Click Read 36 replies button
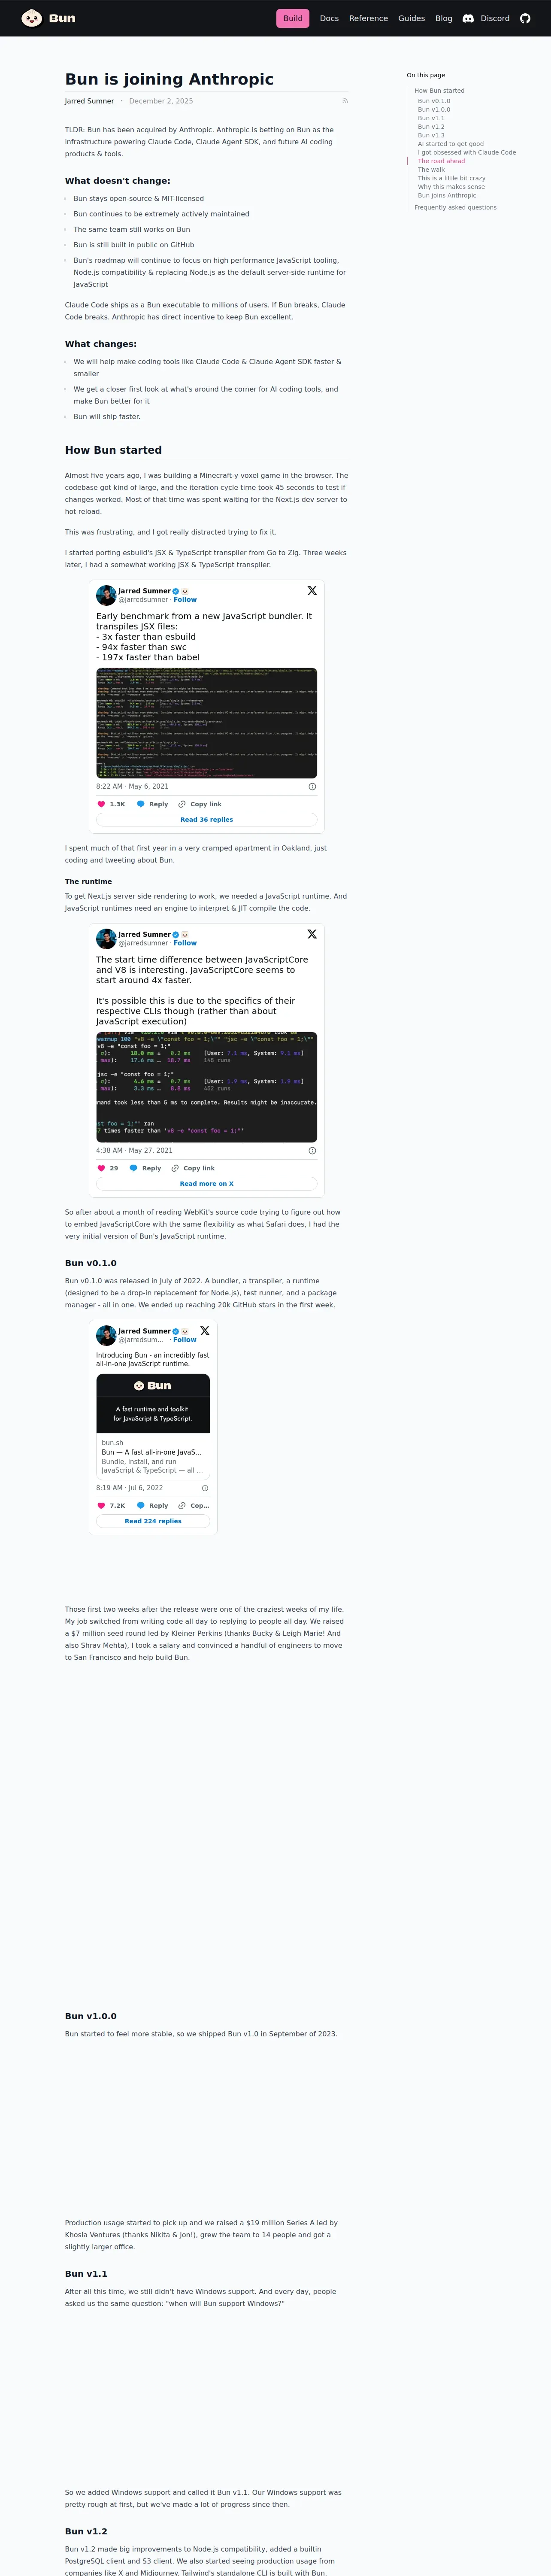 (x=207, y=819)
